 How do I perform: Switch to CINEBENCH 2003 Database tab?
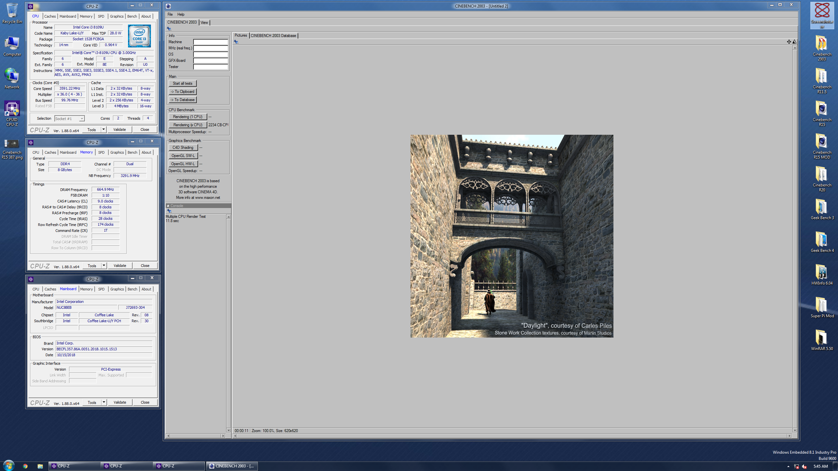click(273, 36)
